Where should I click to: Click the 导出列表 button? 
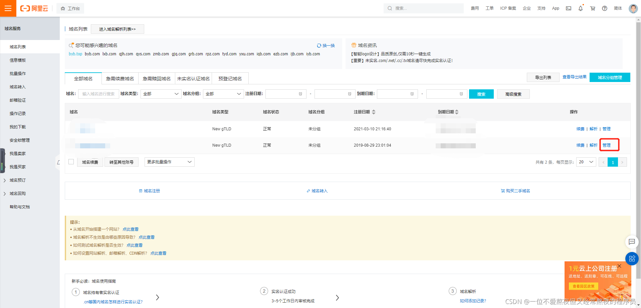click(x=543, y=77)
